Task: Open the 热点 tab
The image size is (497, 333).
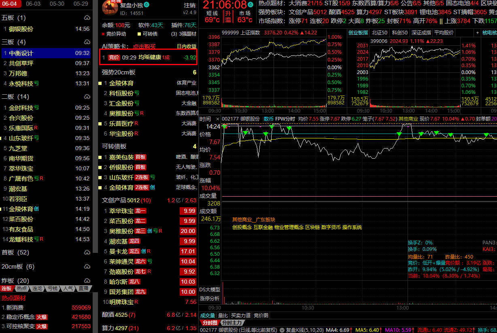Action: tap(21, 288)
